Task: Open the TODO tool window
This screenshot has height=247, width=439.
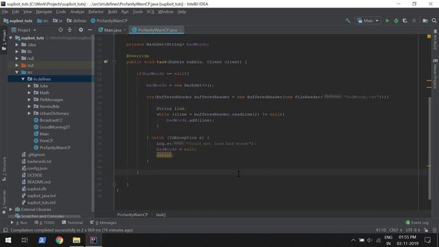Action: (45, 222)
